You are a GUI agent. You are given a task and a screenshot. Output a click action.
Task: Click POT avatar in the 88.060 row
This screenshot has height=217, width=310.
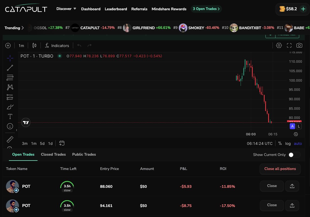[x=12, y=186]
